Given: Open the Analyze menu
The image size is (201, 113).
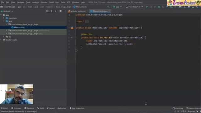Looking at the screenshot, I should click(35, 2).
